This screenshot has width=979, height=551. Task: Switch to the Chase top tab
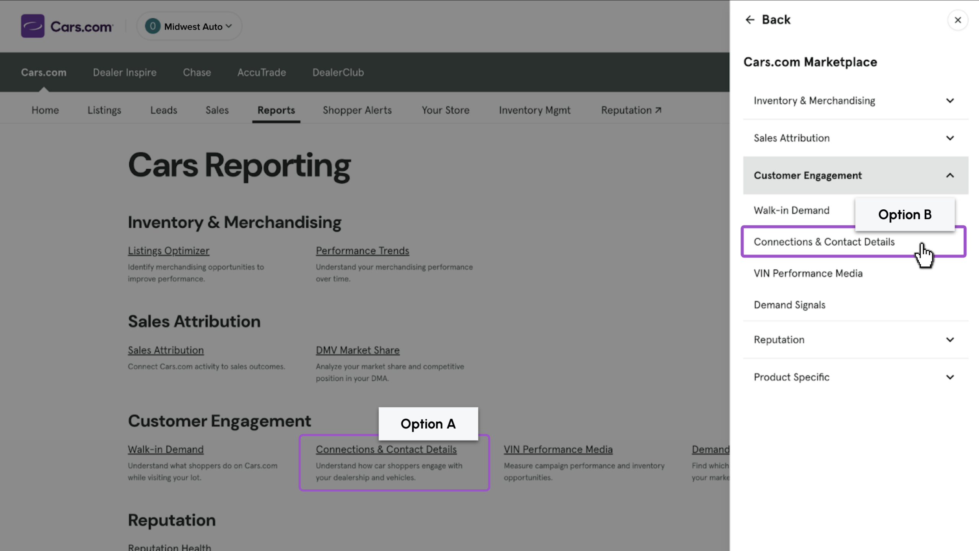click(197, 72)
